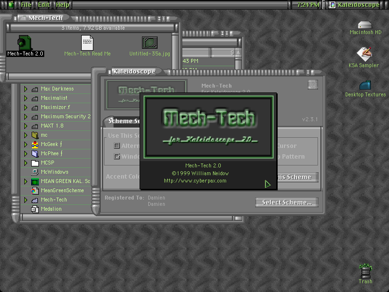Expand the Mech-Tech folder triangle in list
The image size is (389, 292).
26,200
